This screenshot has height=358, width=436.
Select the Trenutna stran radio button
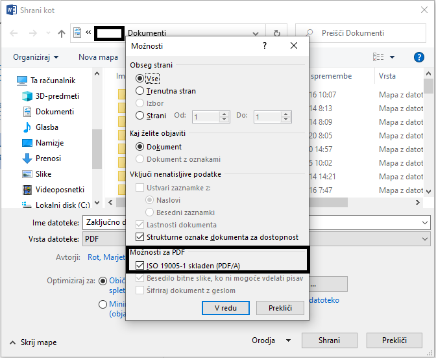[140, 92]
